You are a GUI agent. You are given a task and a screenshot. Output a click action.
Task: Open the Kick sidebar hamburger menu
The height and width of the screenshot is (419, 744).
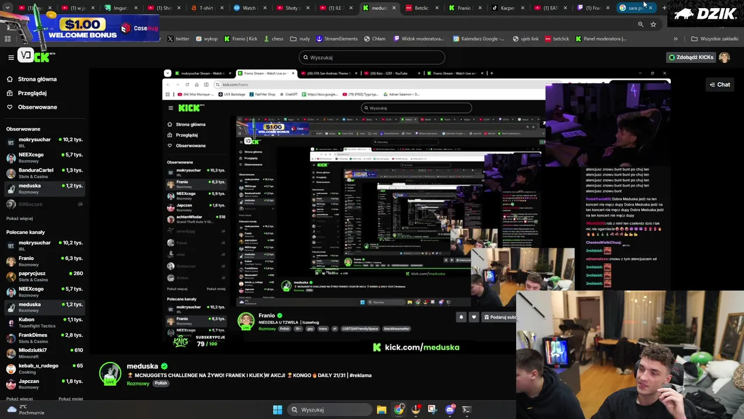(10, 57)
